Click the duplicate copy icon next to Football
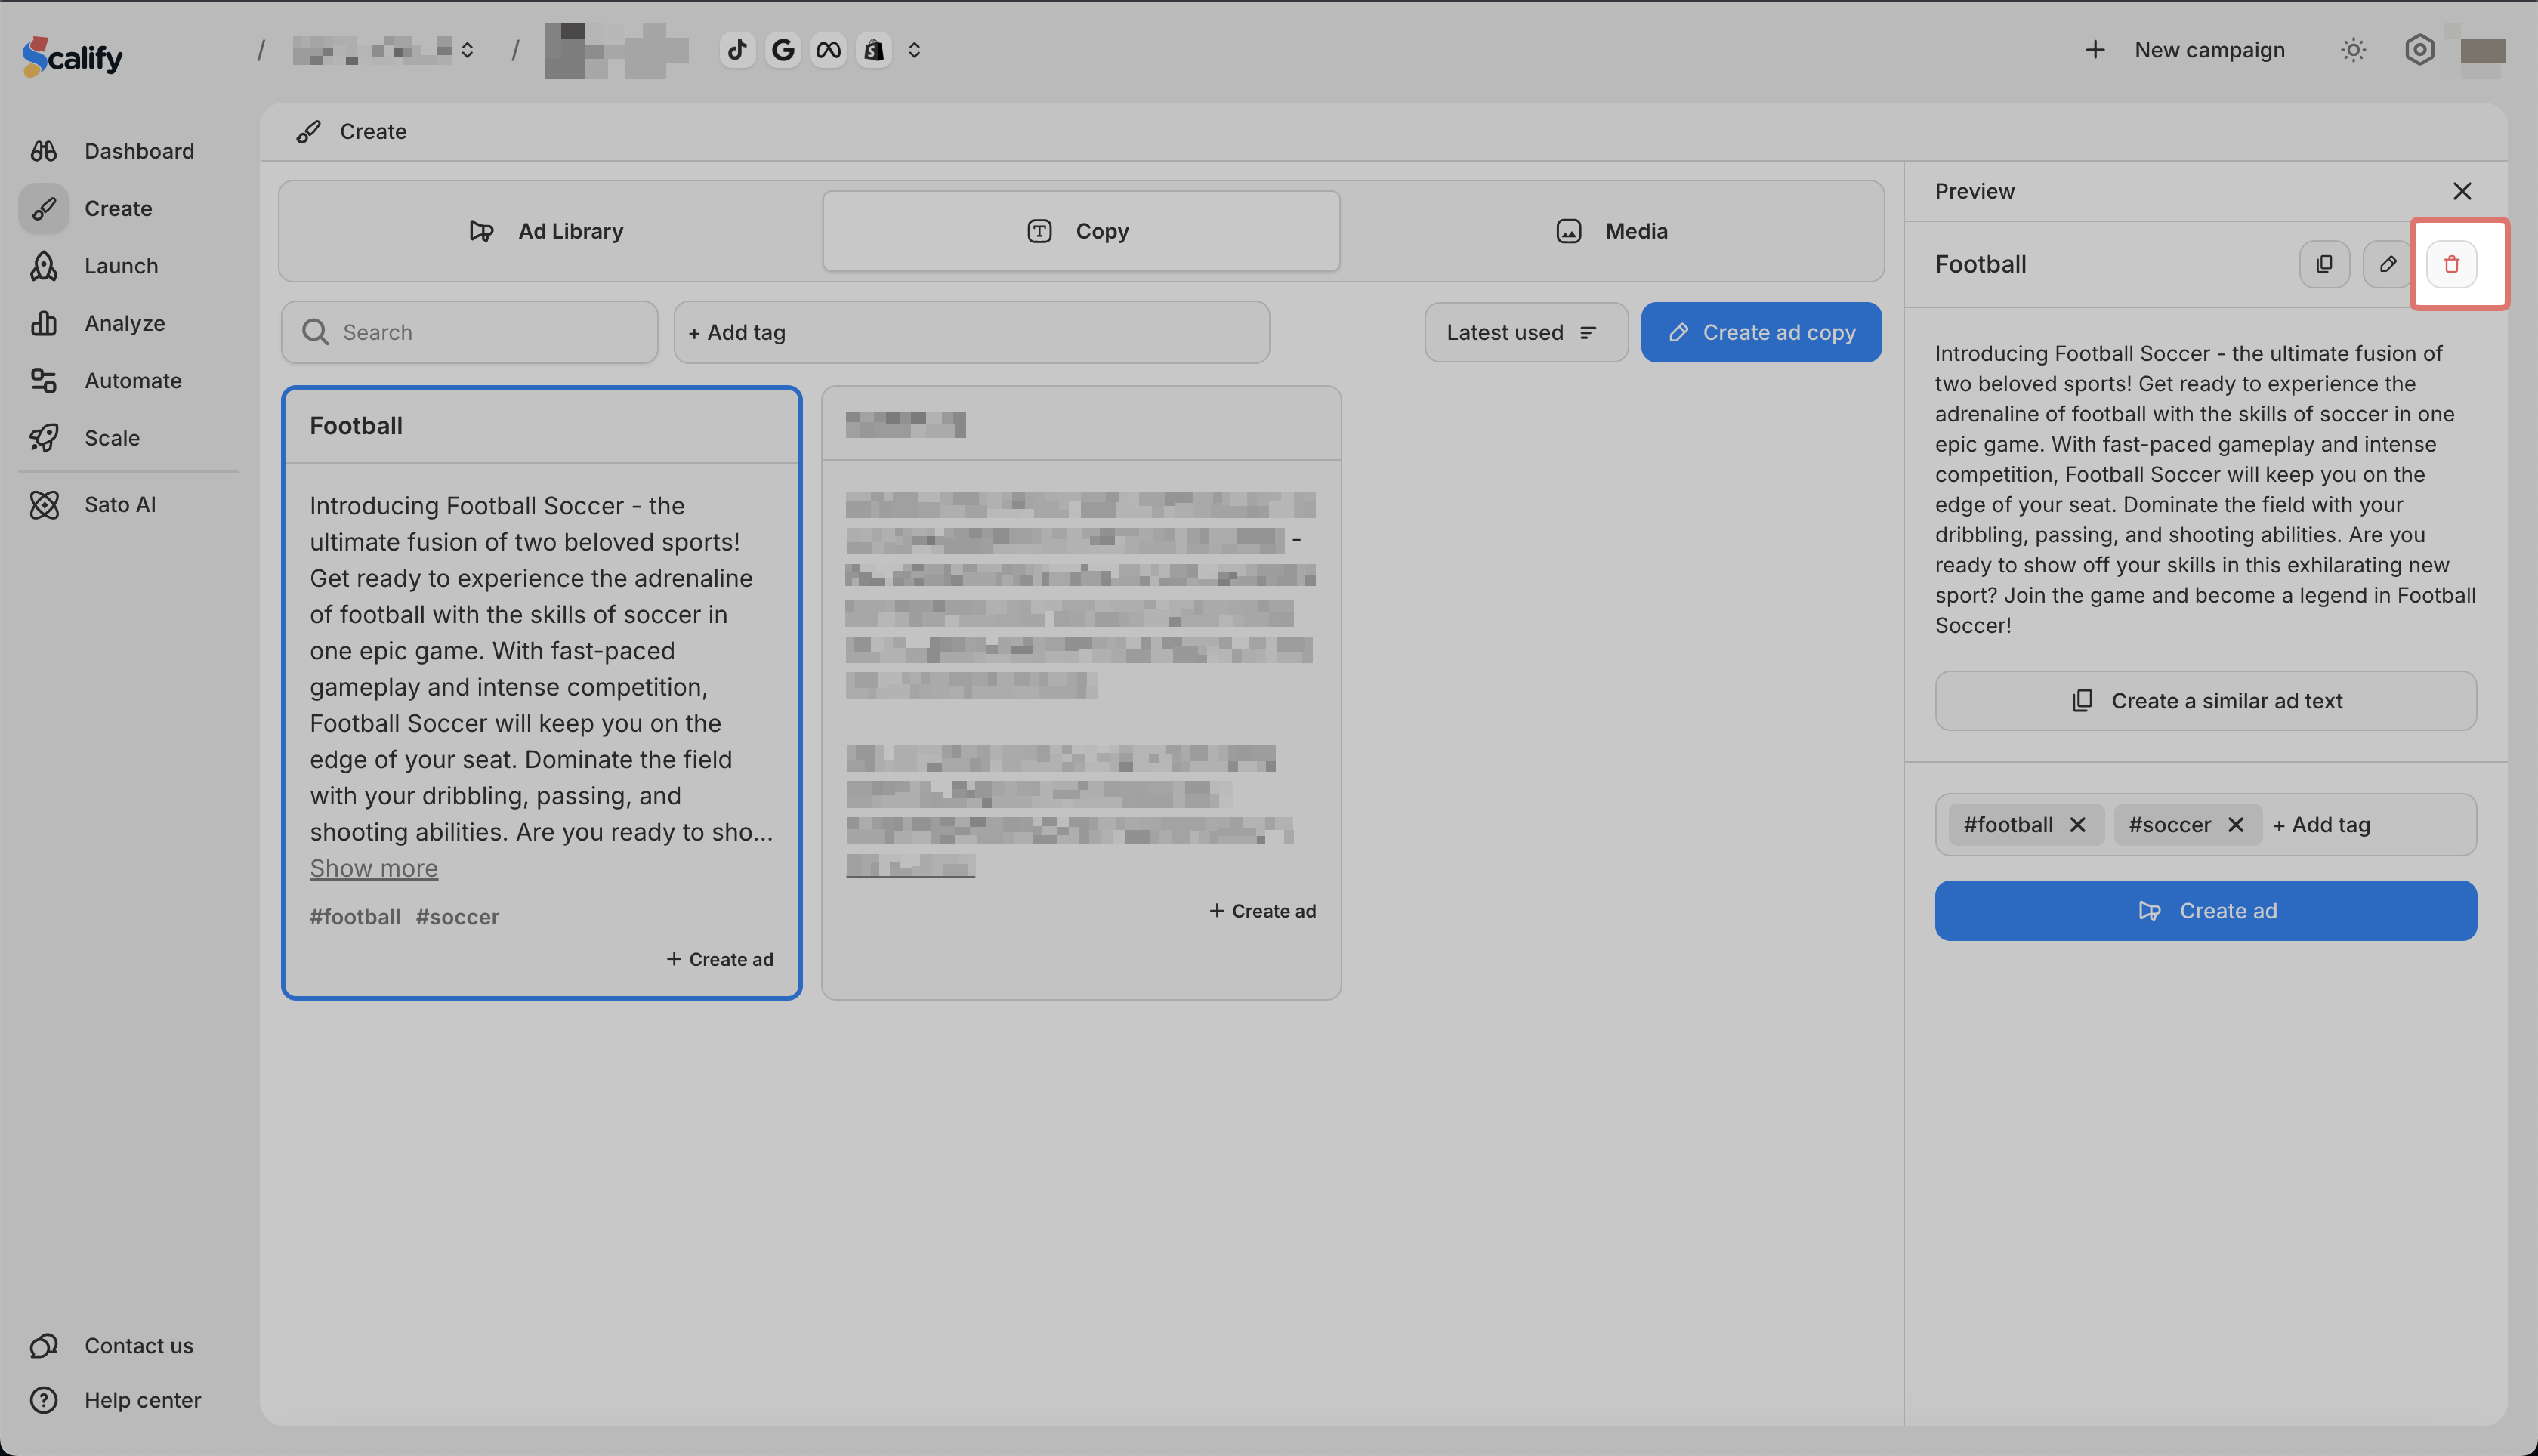The image size is (2538, 1456). pos(2324,264)
